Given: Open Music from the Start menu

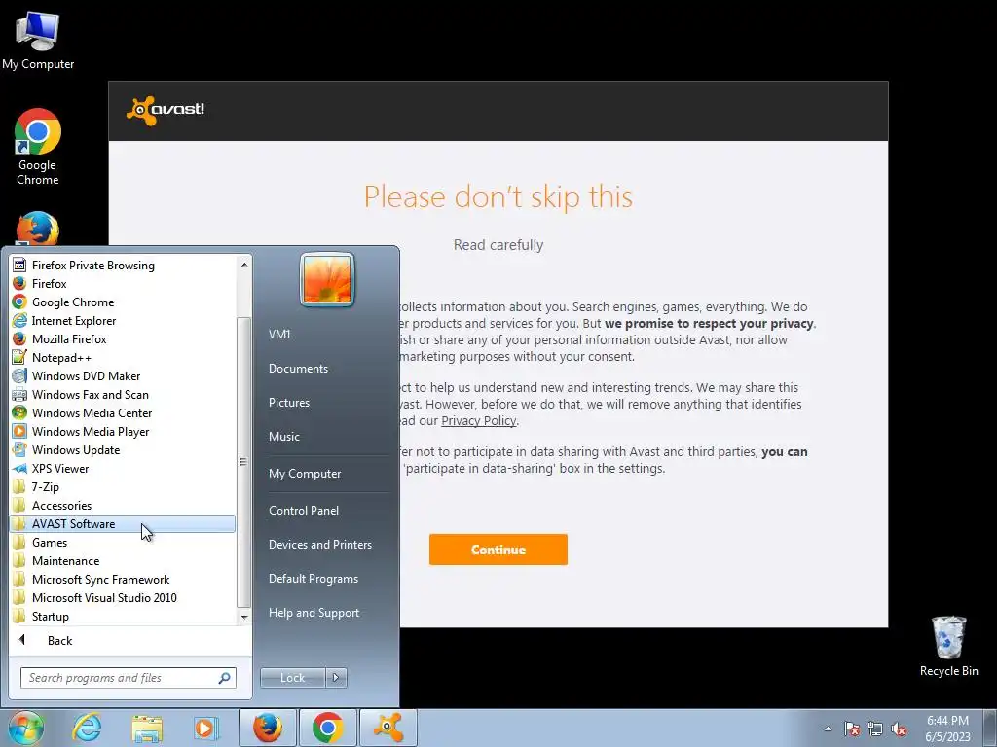Looking at the screenshot, I should click(x=283, y=437).
